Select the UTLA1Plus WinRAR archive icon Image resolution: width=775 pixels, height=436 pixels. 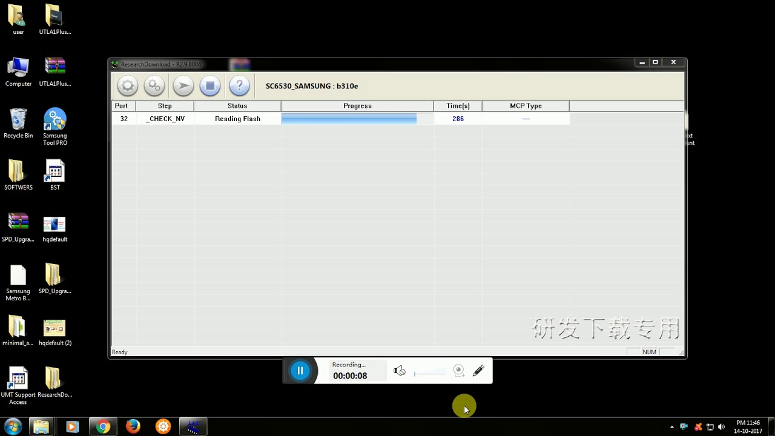click(x=55, y=71)
